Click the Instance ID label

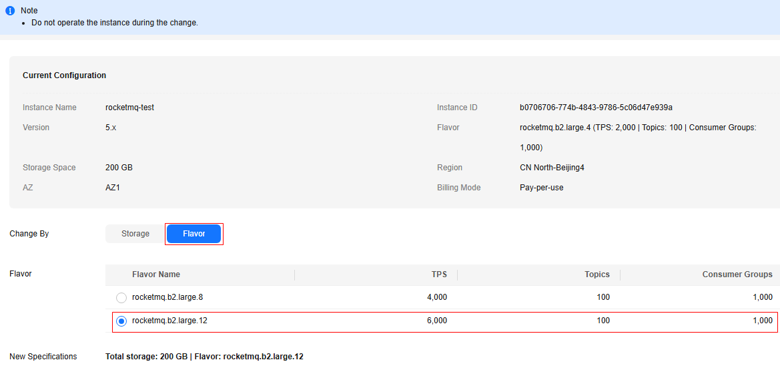point(457,108)
